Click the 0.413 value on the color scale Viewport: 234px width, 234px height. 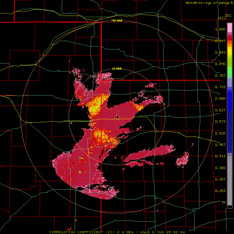tap(220, 156)
